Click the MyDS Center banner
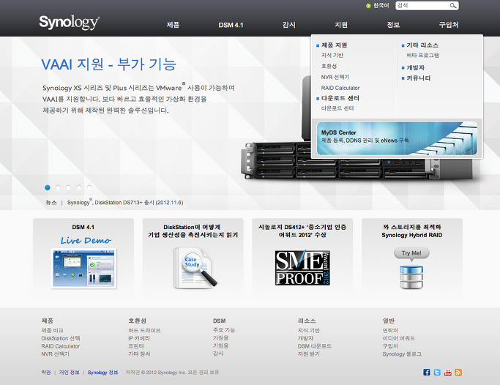The image size is (500, 385). pyautogui.click(x=397, y=138)
